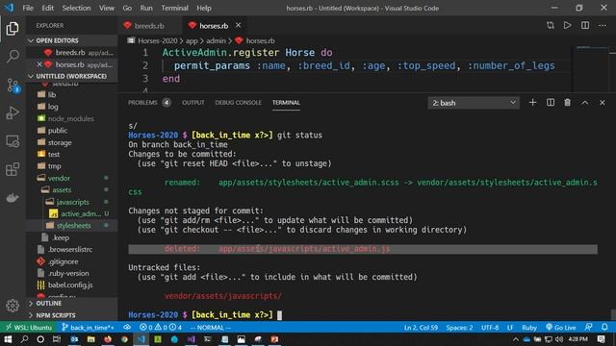Open the editor More Actions menu
Viewport: 616px width, 346px height.
pos(603,26)
